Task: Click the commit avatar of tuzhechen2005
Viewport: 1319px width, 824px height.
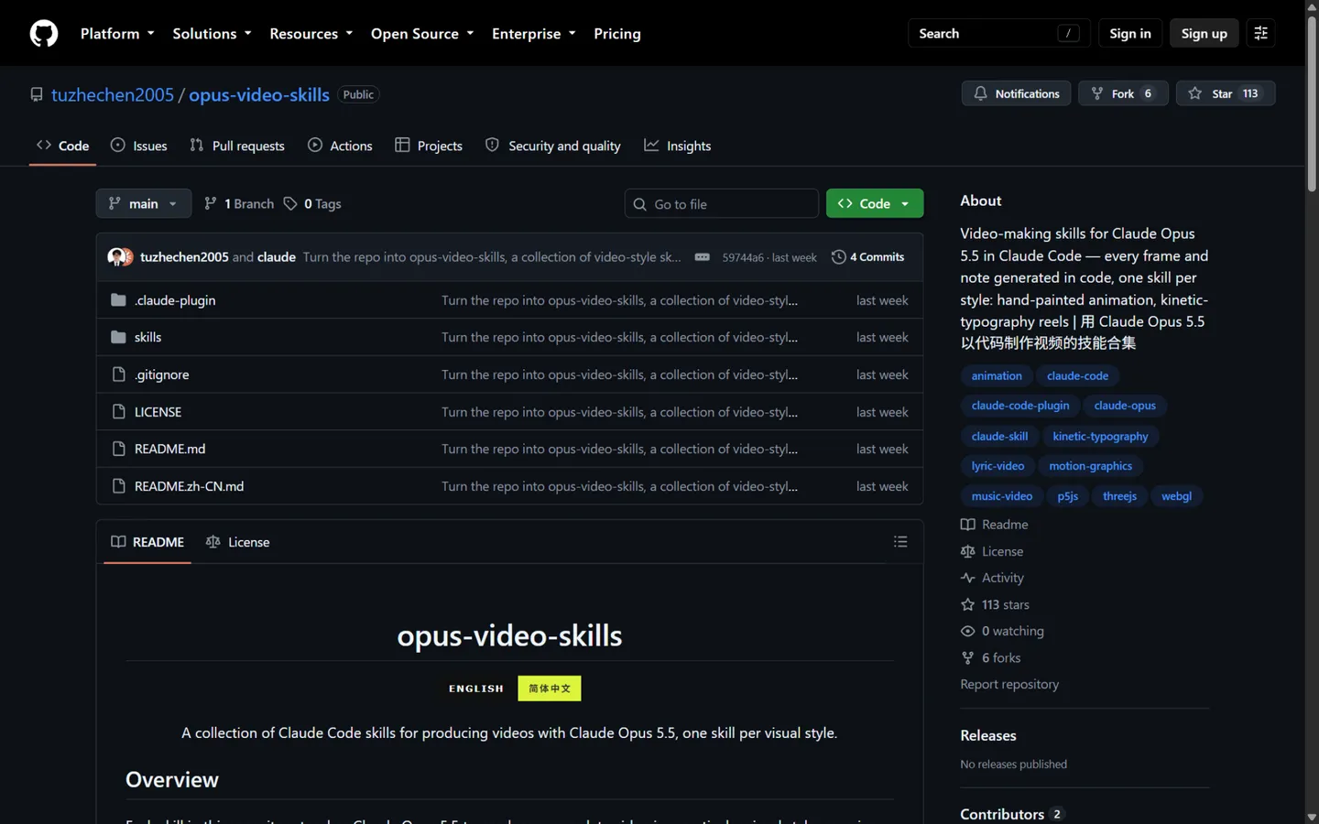Action: [116, 257]
